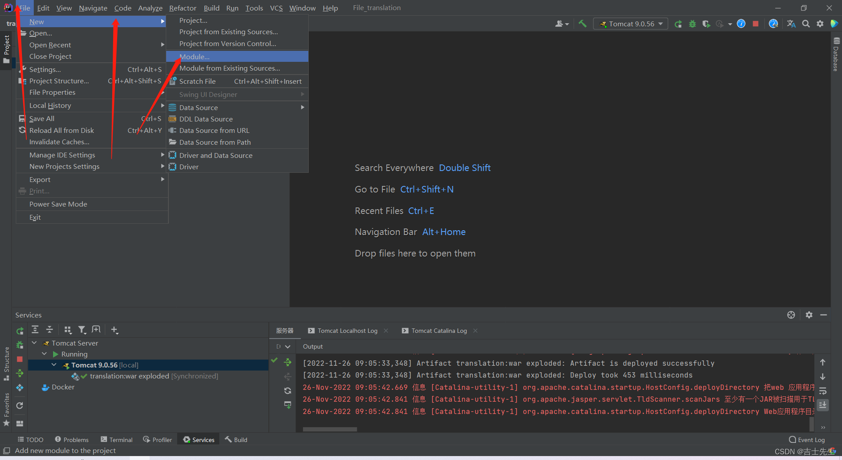Rerun server icon in Services left strip
Viewport: 842px width, 460px height.
tap(20, 331)
